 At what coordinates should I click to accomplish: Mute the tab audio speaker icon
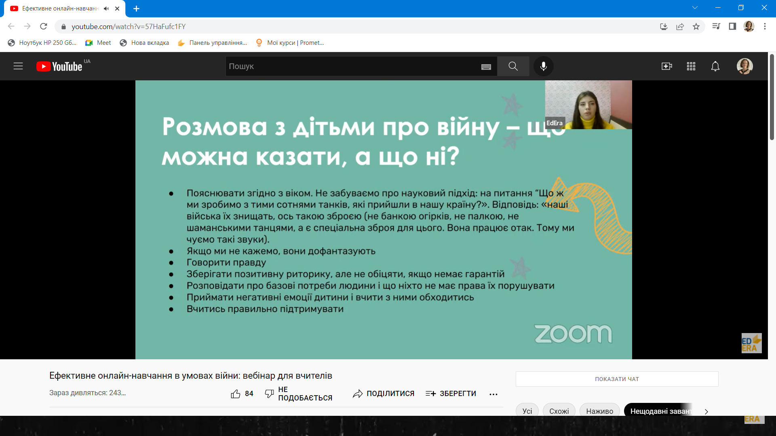(x=106, y=8)
